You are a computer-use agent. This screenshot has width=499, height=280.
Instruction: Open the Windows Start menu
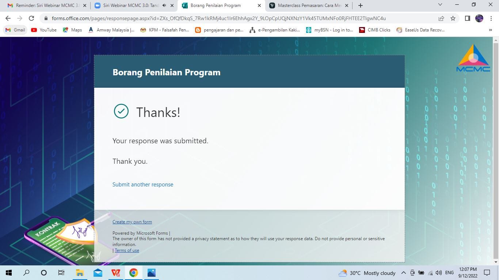coord(9,273)
